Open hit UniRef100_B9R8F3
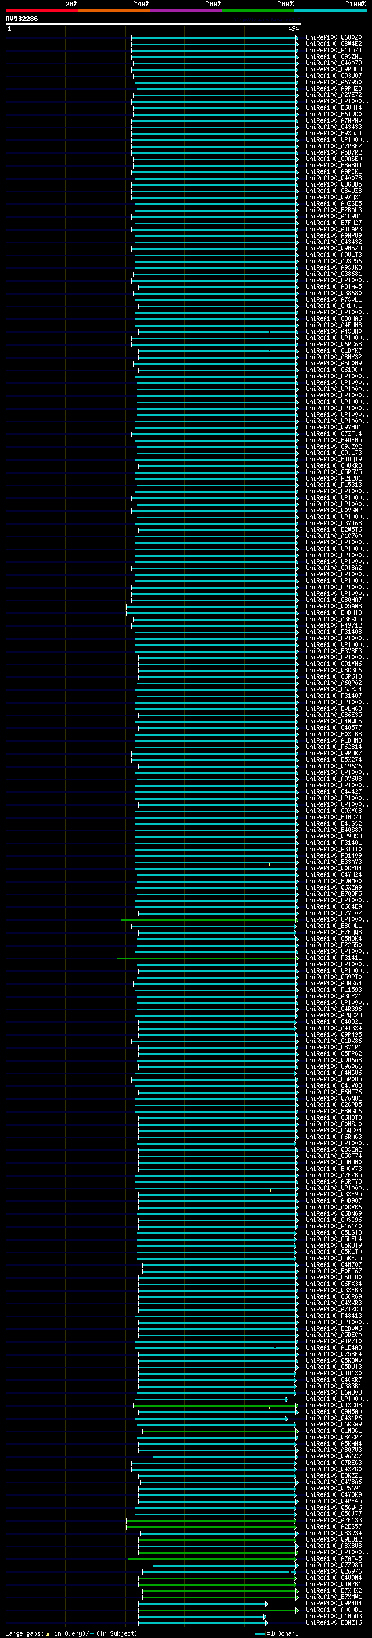The height and width of the screenshot is (1638, 372). pos(333,69)
